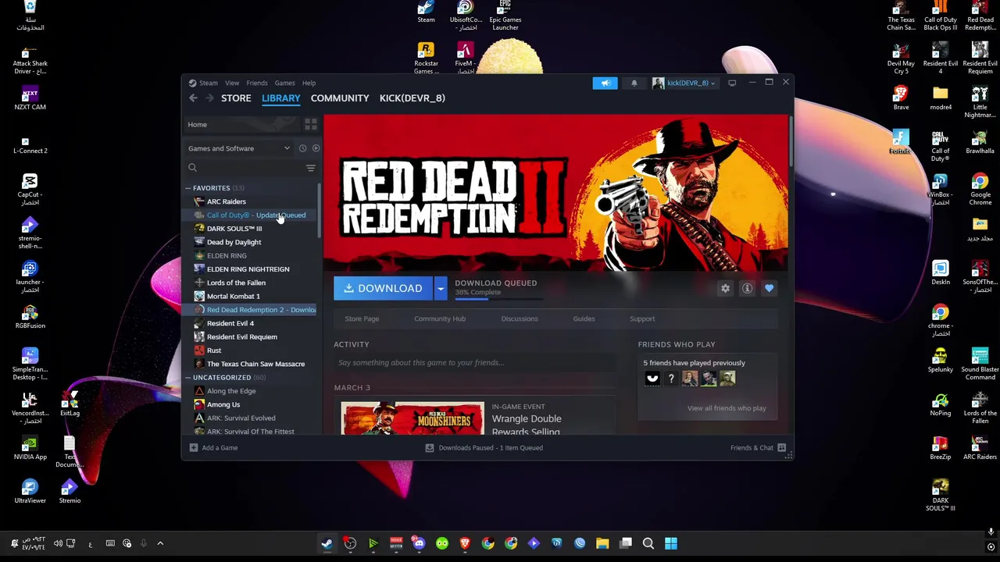The image size is (1000, 562).
Task: Open the Games menu
Action: coord(284,83)
